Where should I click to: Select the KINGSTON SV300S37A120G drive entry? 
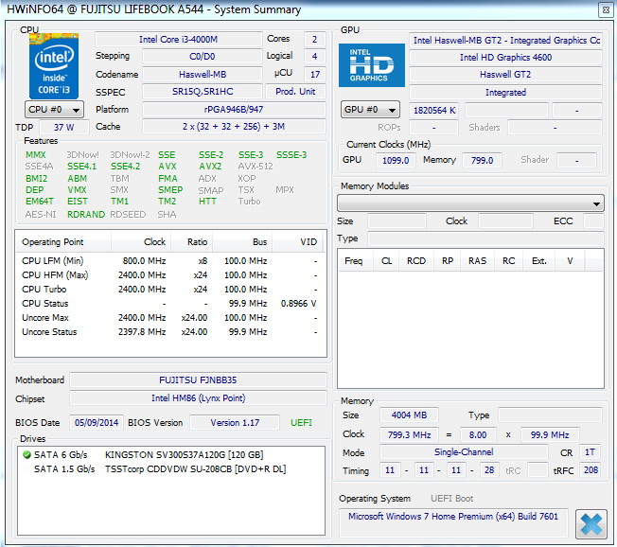tap(171, 455)
